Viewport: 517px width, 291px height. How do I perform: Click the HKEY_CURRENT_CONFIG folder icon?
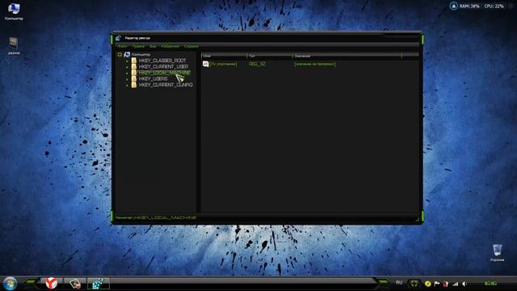tap(134, 85)
